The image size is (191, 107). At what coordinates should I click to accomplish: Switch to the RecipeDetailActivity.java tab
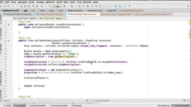click(x=19, y=14)
